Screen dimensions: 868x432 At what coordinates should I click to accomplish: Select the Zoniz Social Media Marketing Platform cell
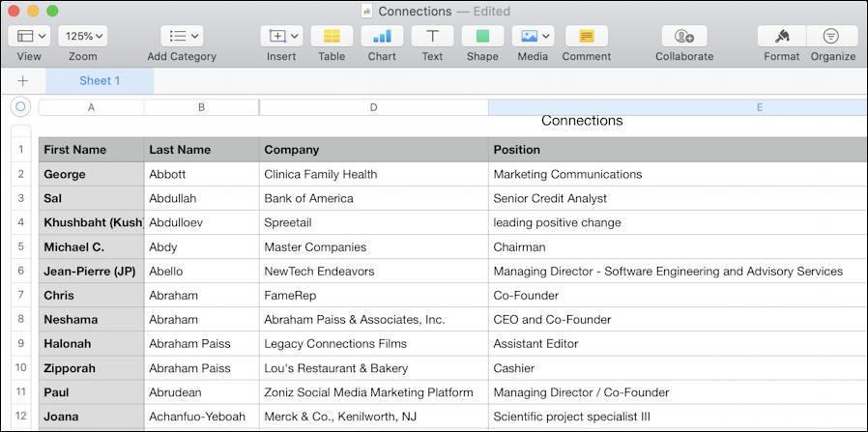(x=374, y=392)
